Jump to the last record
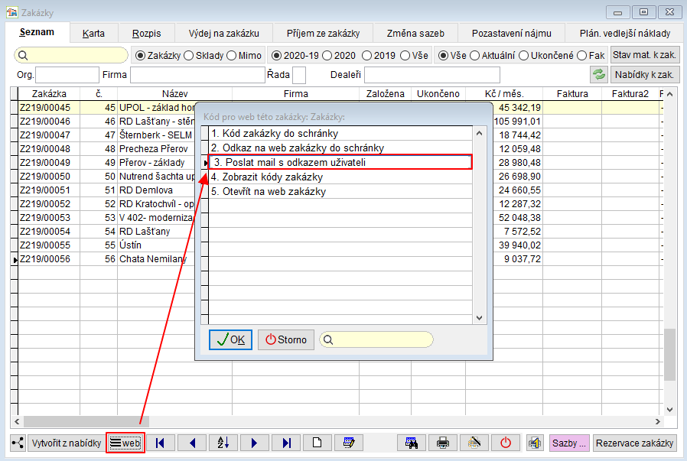The image size is (687, 461). pos(286,443)
